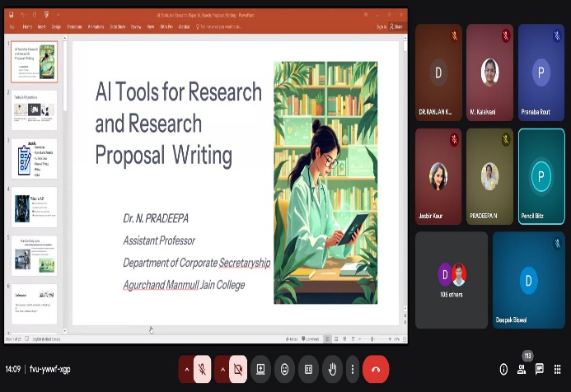Select slide 3 agenda checklist thumbnail
Screen dimensions: 571x392
(x=35, y=158)
